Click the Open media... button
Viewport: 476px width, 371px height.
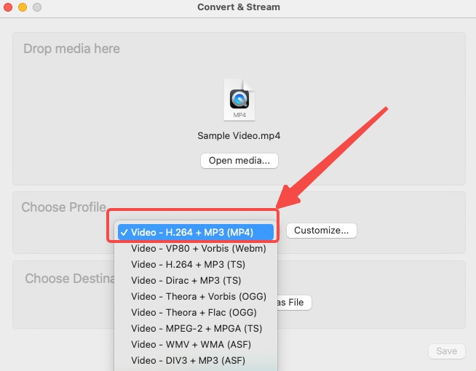pos(239,161)
